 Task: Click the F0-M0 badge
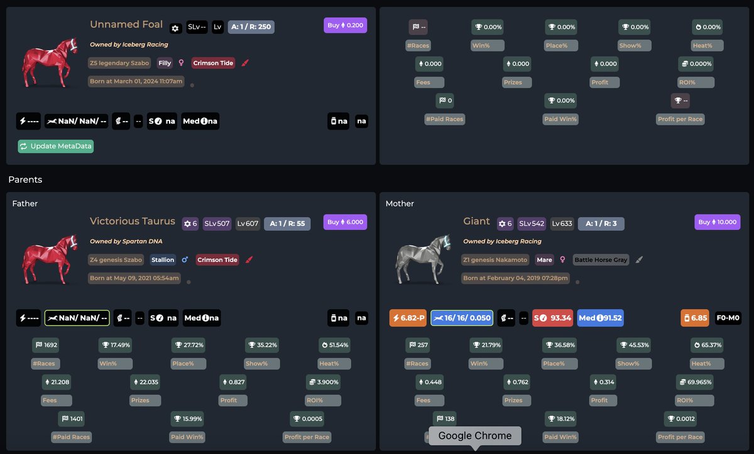tap(728, 318)
